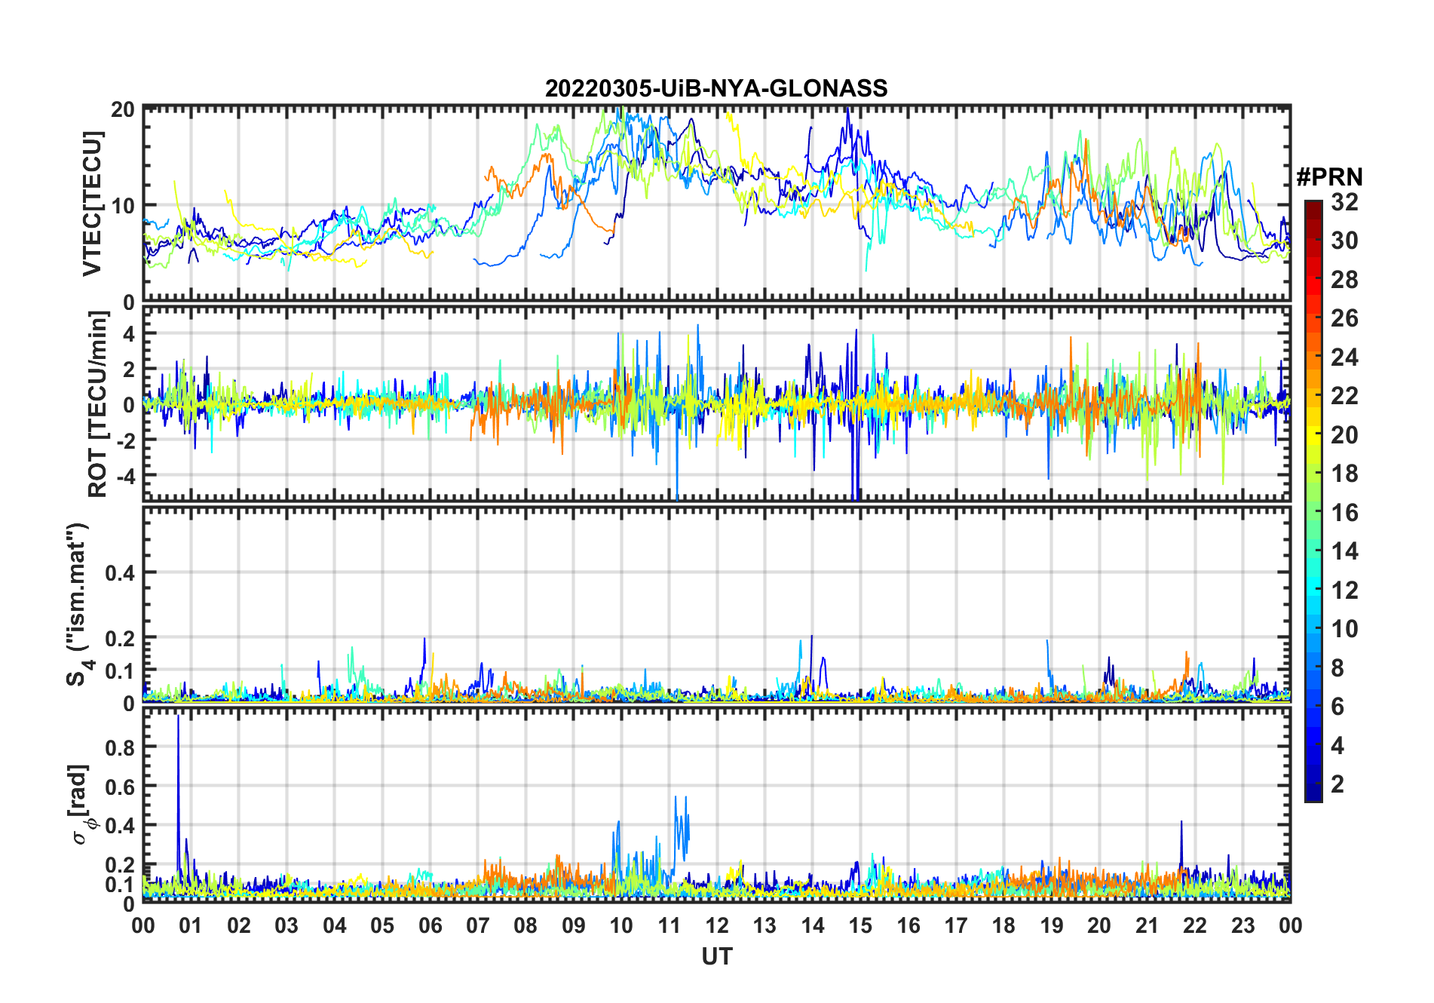Click x-axis tick label 09
The image size is (1434, 1003).
(574, 926)
